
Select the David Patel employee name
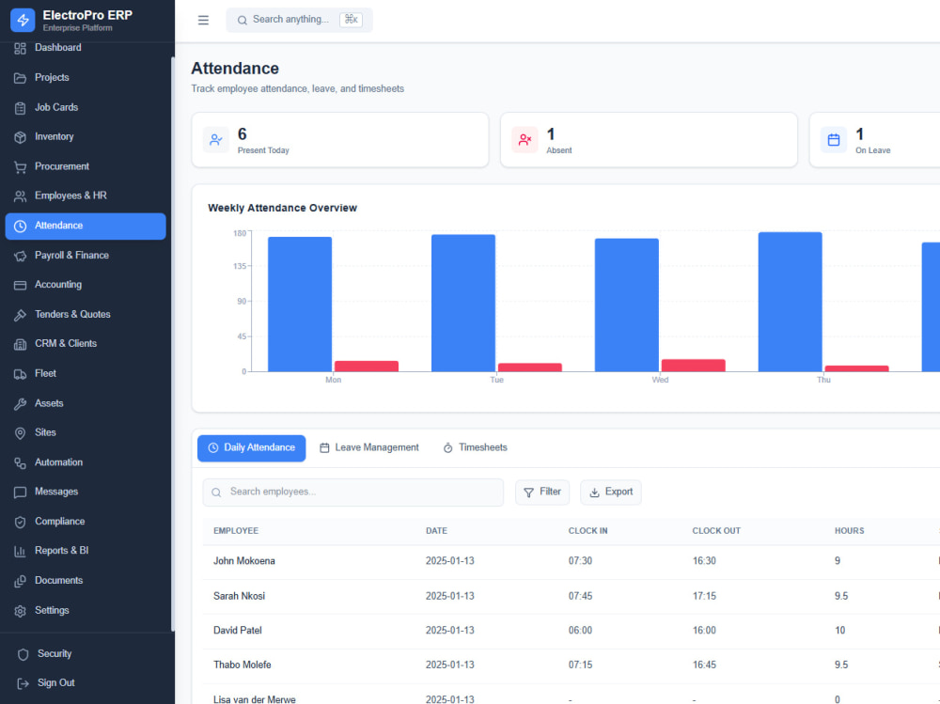238,631
